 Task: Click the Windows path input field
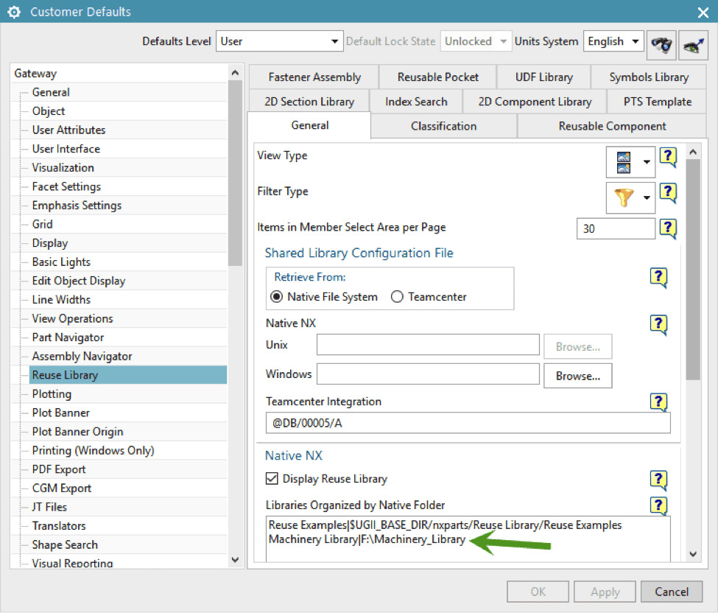[x=428, y=374]
